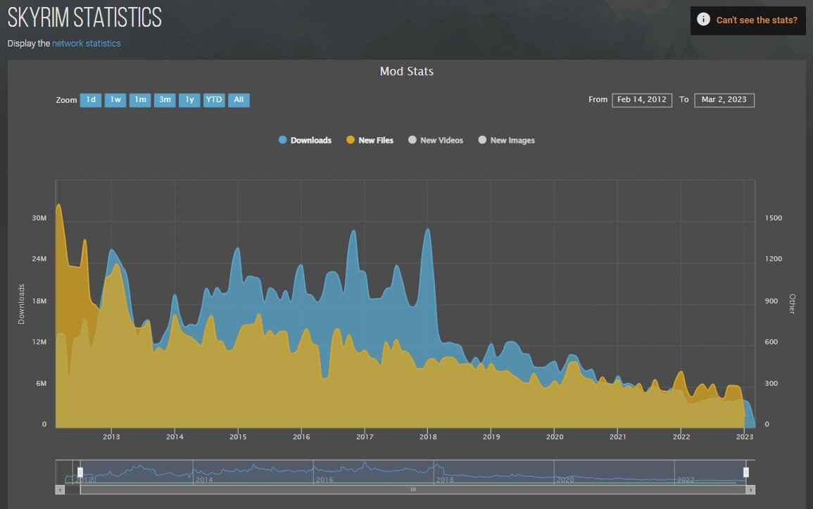This screenshot has height=509, width=813.
Task: Show the New Videos series
Action: pyautogui.click(x=440, y=140)
